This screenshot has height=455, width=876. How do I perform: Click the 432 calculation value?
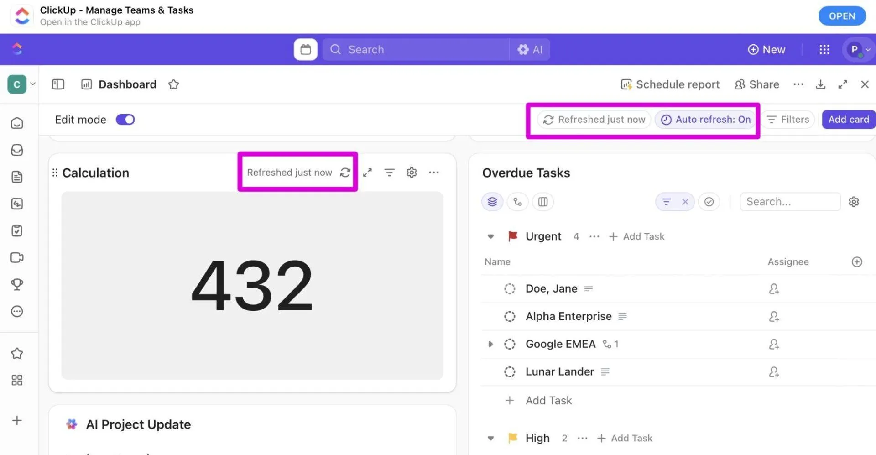coord(252,285)
